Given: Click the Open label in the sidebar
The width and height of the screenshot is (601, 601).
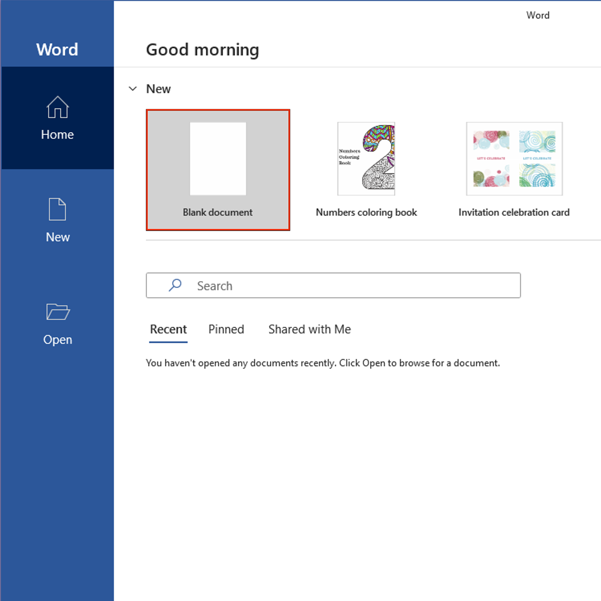Looking at the screenshot, I should (57, 339).
